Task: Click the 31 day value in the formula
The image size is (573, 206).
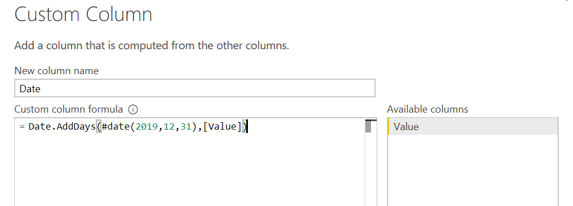Action: (186, 127)
